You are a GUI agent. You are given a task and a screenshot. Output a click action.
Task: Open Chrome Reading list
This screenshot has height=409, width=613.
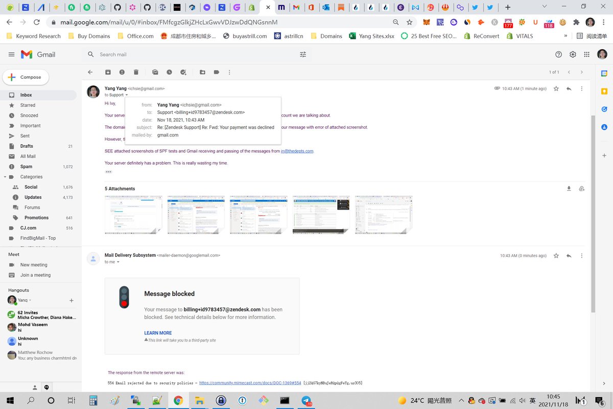coord(591,36)
